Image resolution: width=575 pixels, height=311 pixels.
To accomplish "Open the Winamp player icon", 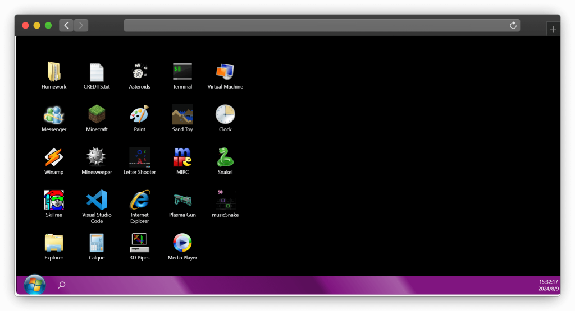I will 54,157.
